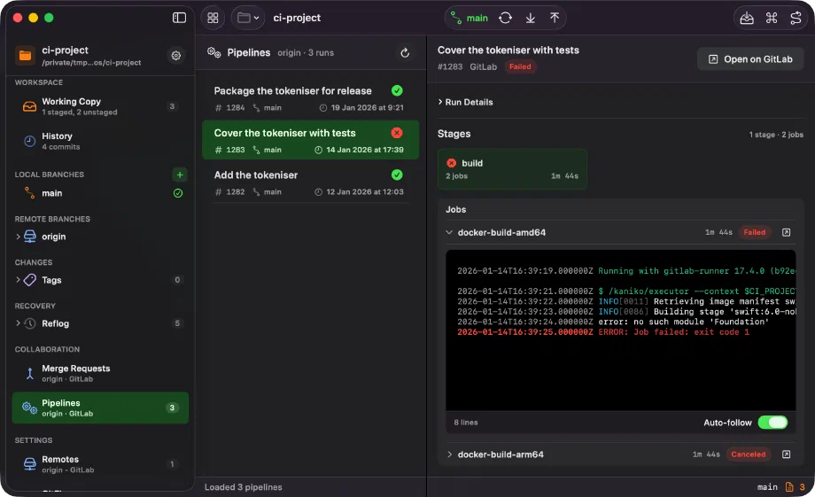This screenshot has height=497, width=815.
Task: Collapse the docker-build-amd64 job
Action: tap(449, 232)
